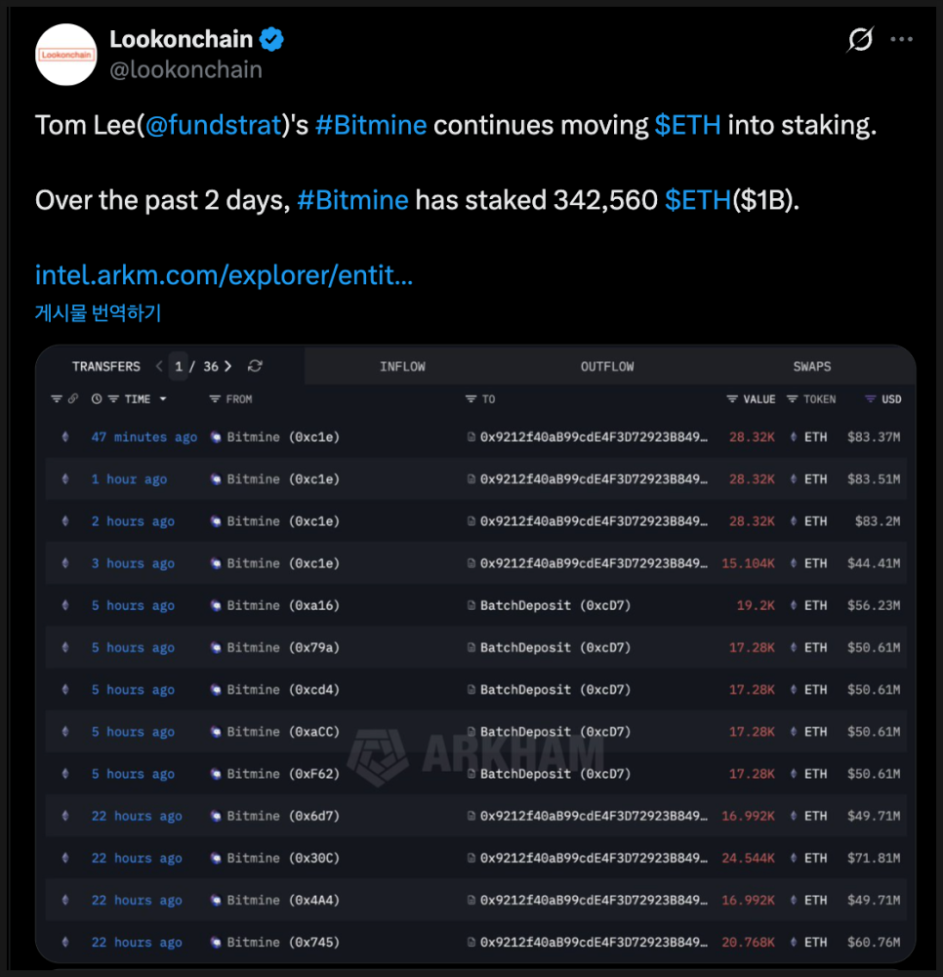Screen dimensions: 943x977
Task: Open the three-dot more options menu
Action: tap(903, 40)
